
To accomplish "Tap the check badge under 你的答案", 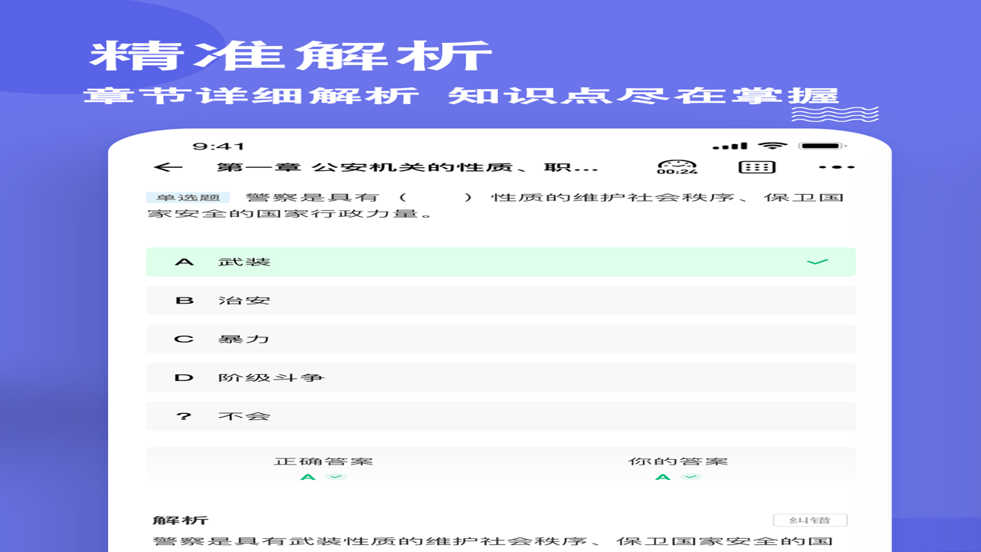I will tap(691, 477).
